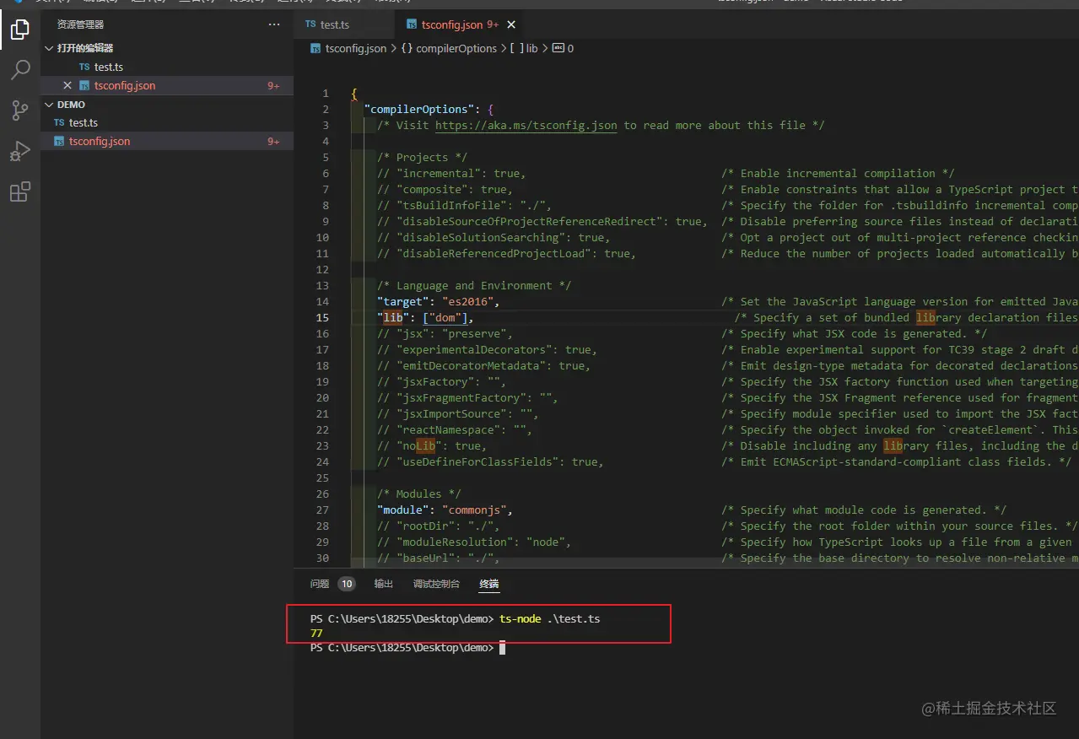Screen dimensions: 1079x739
Task: Close tsconfig.json in the open editors list
Action: [x=67, y=85]
